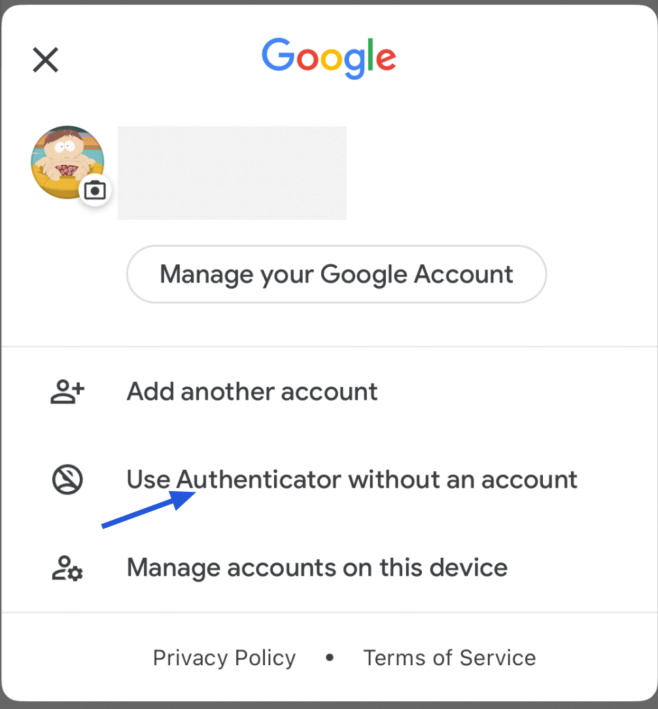Close the account sheet with the X
Image resolution: width=658 pixels, height=709 pixels.
[x=46, y=60]
